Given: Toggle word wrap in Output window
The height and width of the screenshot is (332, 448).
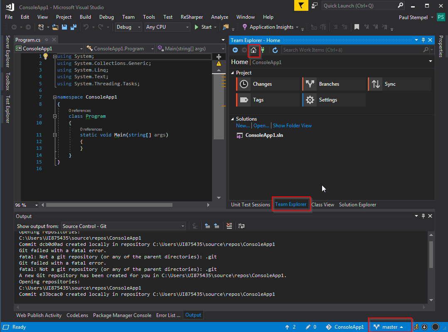Looking at the screenshot, I should (241, 226).
